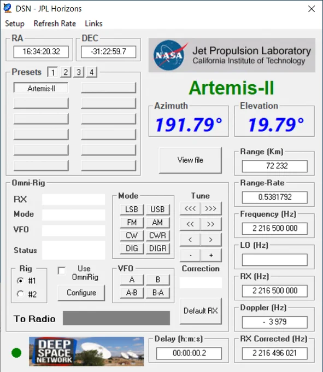
Task: Click the View file button
Action: (190, 160)
